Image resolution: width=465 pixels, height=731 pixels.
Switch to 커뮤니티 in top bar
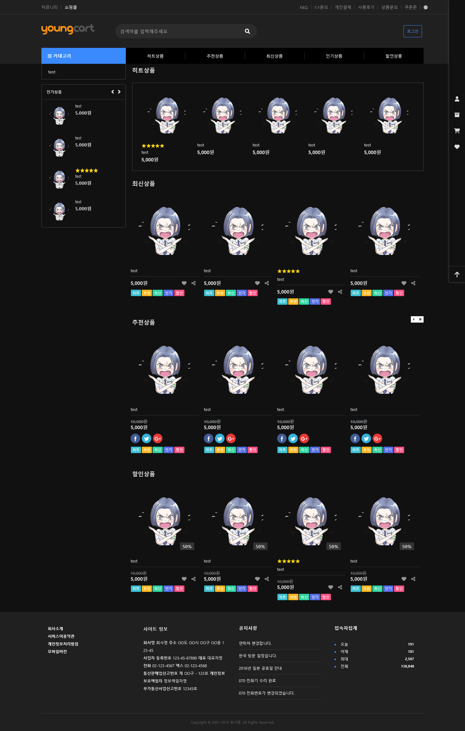pos(50,7)
